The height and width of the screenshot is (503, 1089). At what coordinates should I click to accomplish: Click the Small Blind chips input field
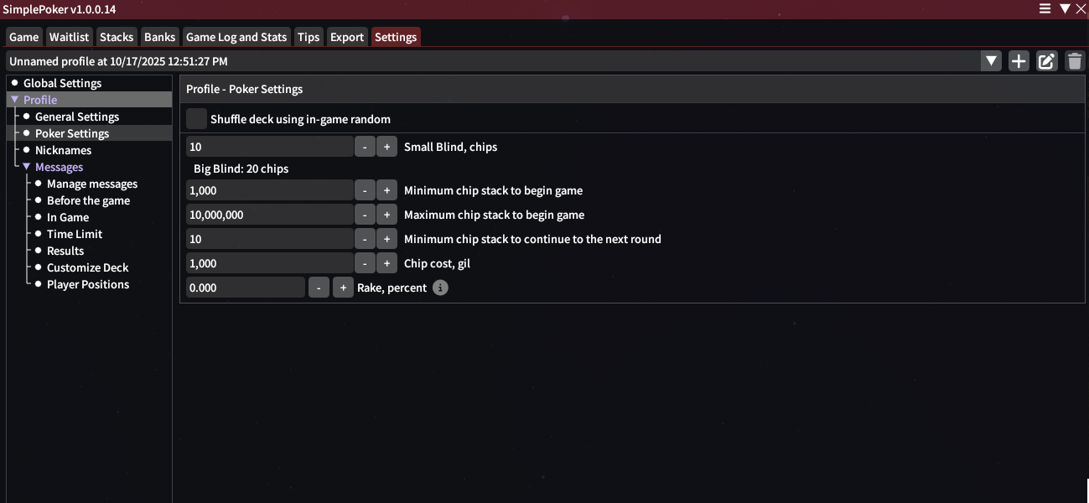coord(268,147)
